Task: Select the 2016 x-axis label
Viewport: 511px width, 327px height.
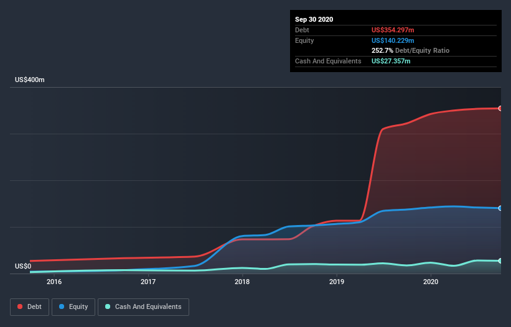Action: click(x=54, y=282)
